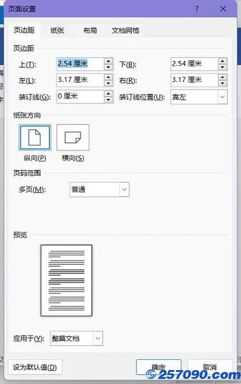Decrease the 左 left margin value
This screenshot has height=384, width=241.
(108, 84)
